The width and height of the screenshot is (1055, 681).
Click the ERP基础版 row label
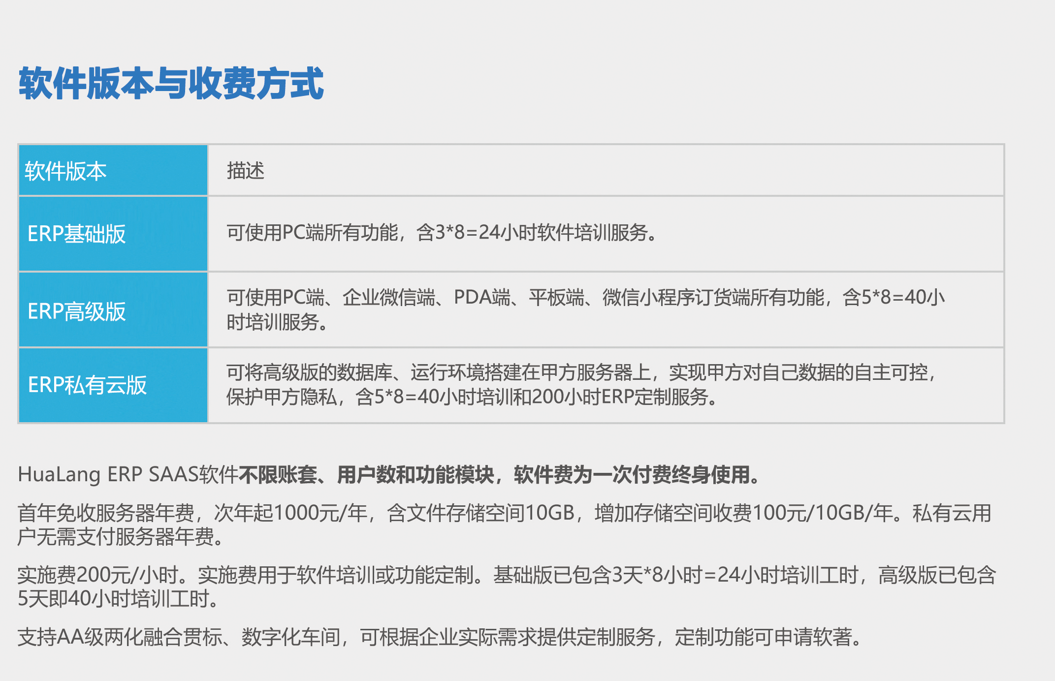pyautogui.click(x=77, y=234)
